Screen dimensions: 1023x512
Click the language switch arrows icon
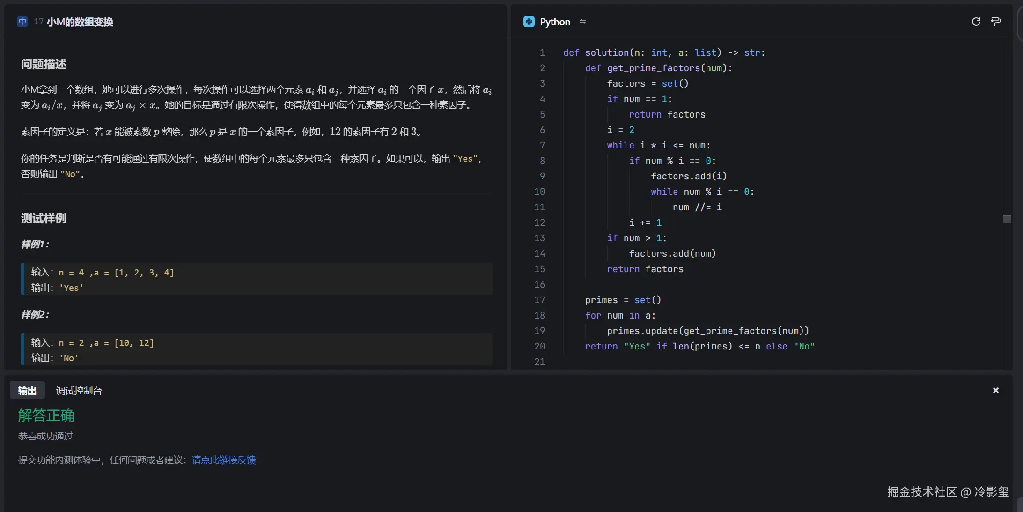point(583,22)
